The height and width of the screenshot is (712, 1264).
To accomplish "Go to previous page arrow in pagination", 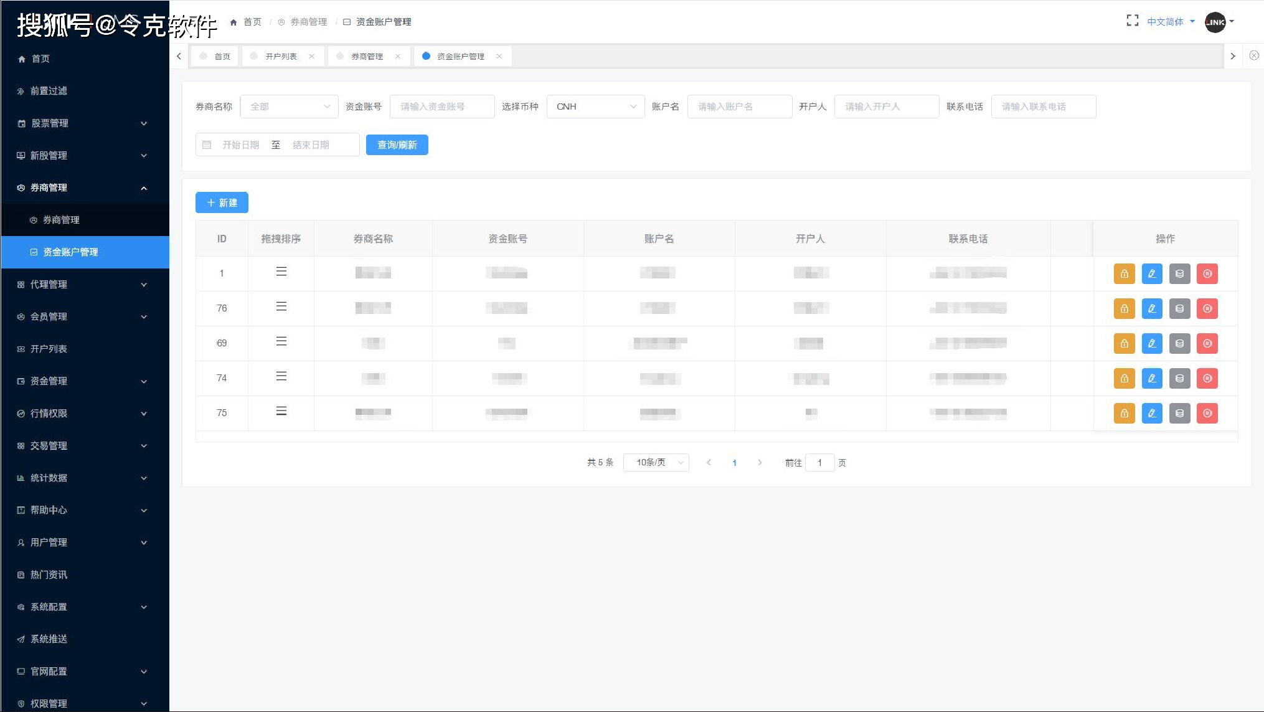I will [x=709, y=462].
